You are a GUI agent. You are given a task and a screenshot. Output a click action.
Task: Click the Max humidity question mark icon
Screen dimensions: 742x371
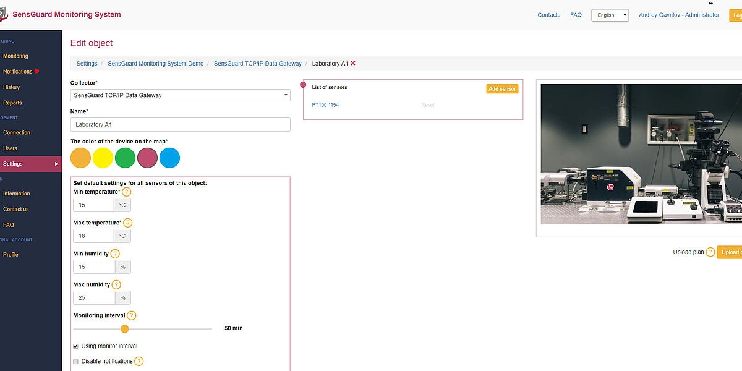click(116, 284)
